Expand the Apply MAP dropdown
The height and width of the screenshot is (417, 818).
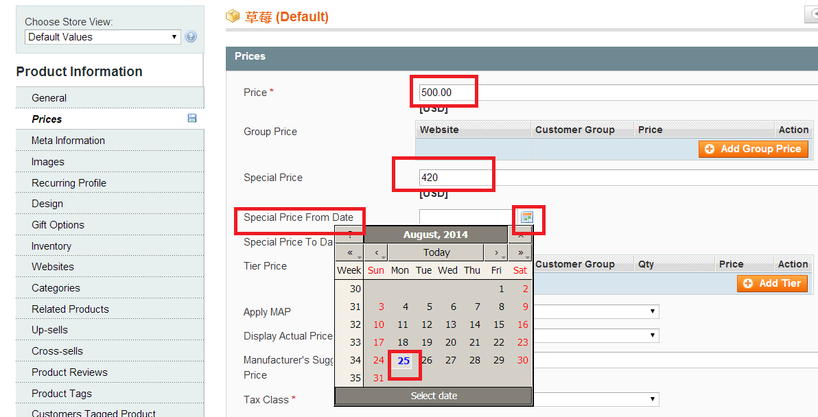596,312
